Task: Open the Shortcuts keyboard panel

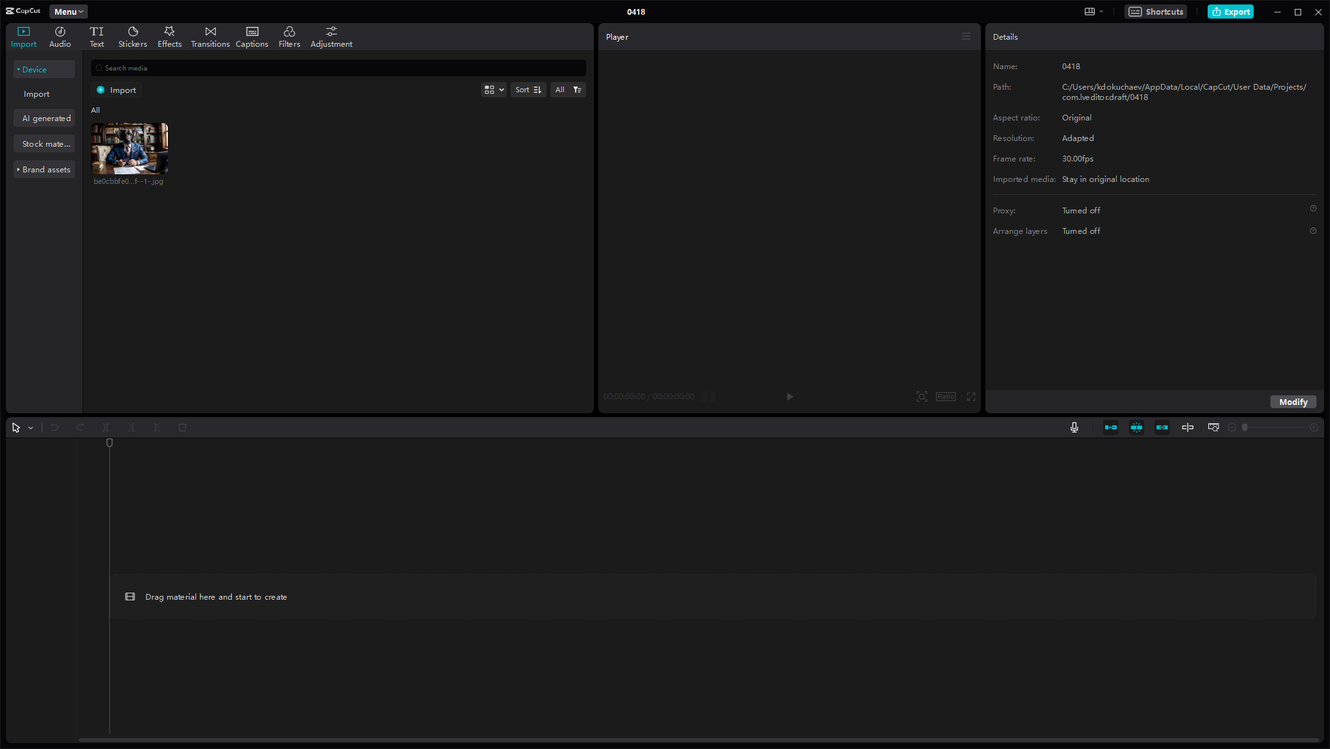Action: [x=1156, y=12]
